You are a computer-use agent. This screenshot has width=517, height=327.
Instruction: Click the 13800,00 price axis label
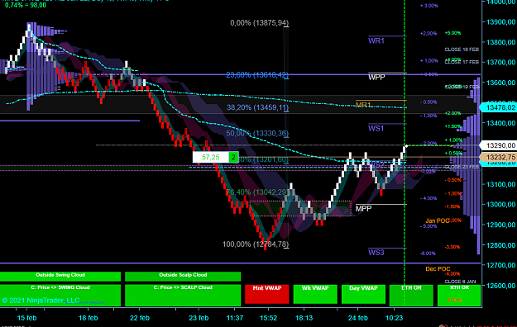click(500, 42)
